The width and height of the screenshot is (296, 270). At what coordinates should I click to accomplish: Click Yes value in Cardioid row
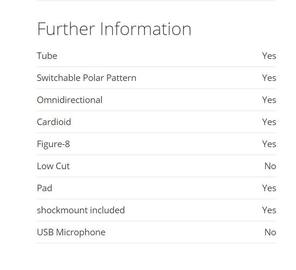point(269,122)
